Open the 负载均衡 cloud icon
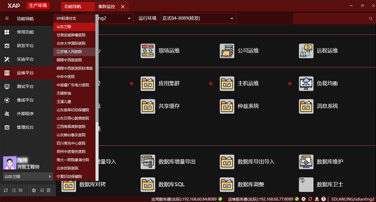 coord(306,83)
